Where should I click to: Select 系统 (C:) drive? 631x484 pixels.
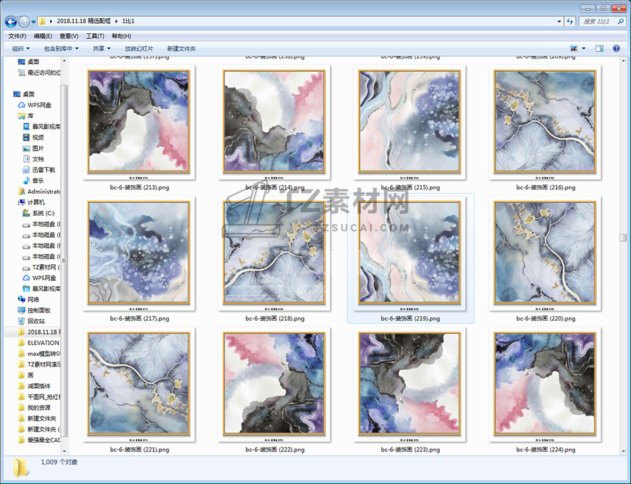point(39,213)
